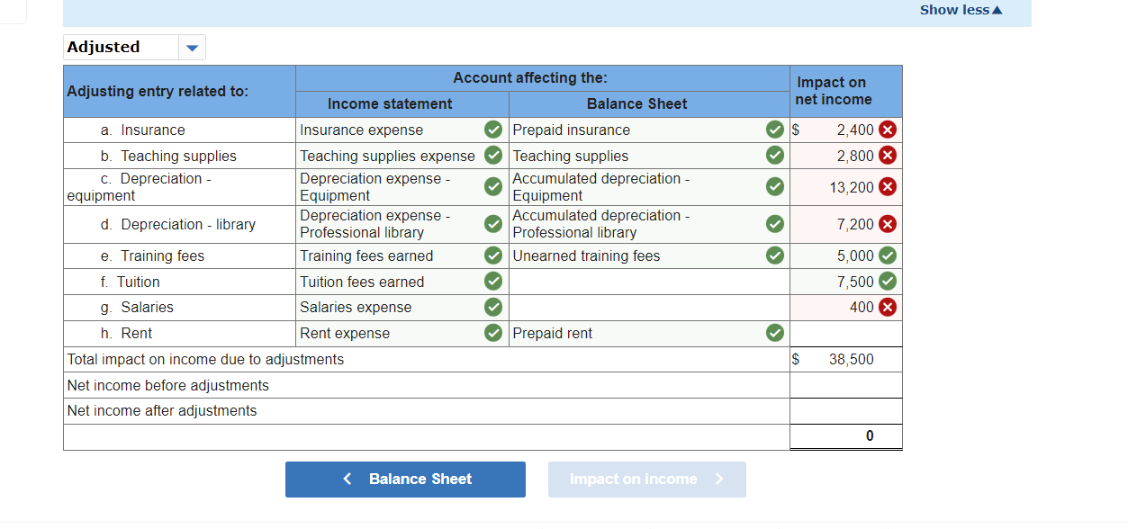The image size is (1128, 529).
Task: Open the Adjusted dropdown
Action: pyautogui.click(x=191, y=47)
